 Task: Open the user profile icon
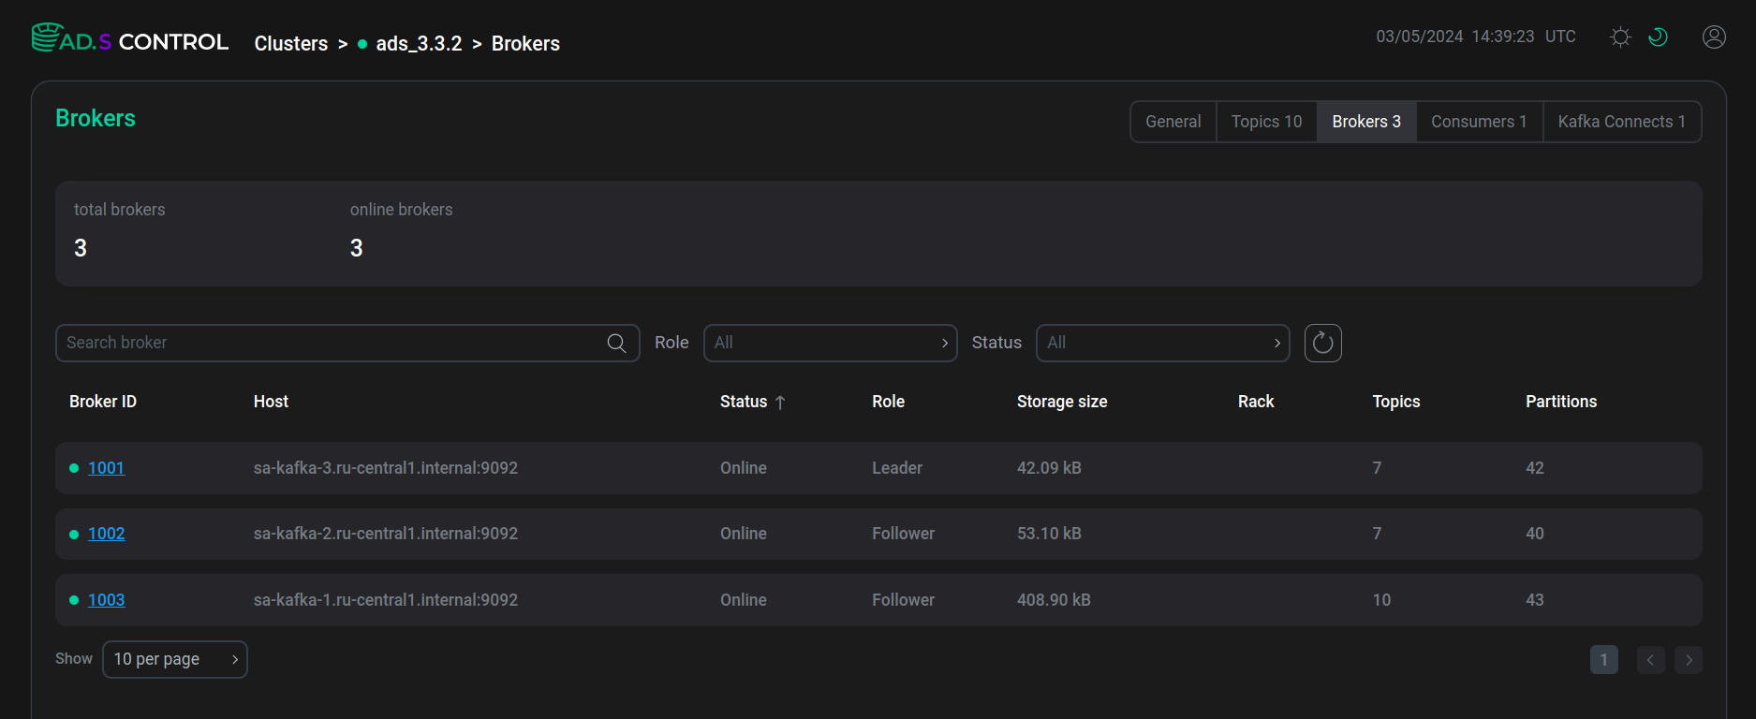click(1714, 37)
